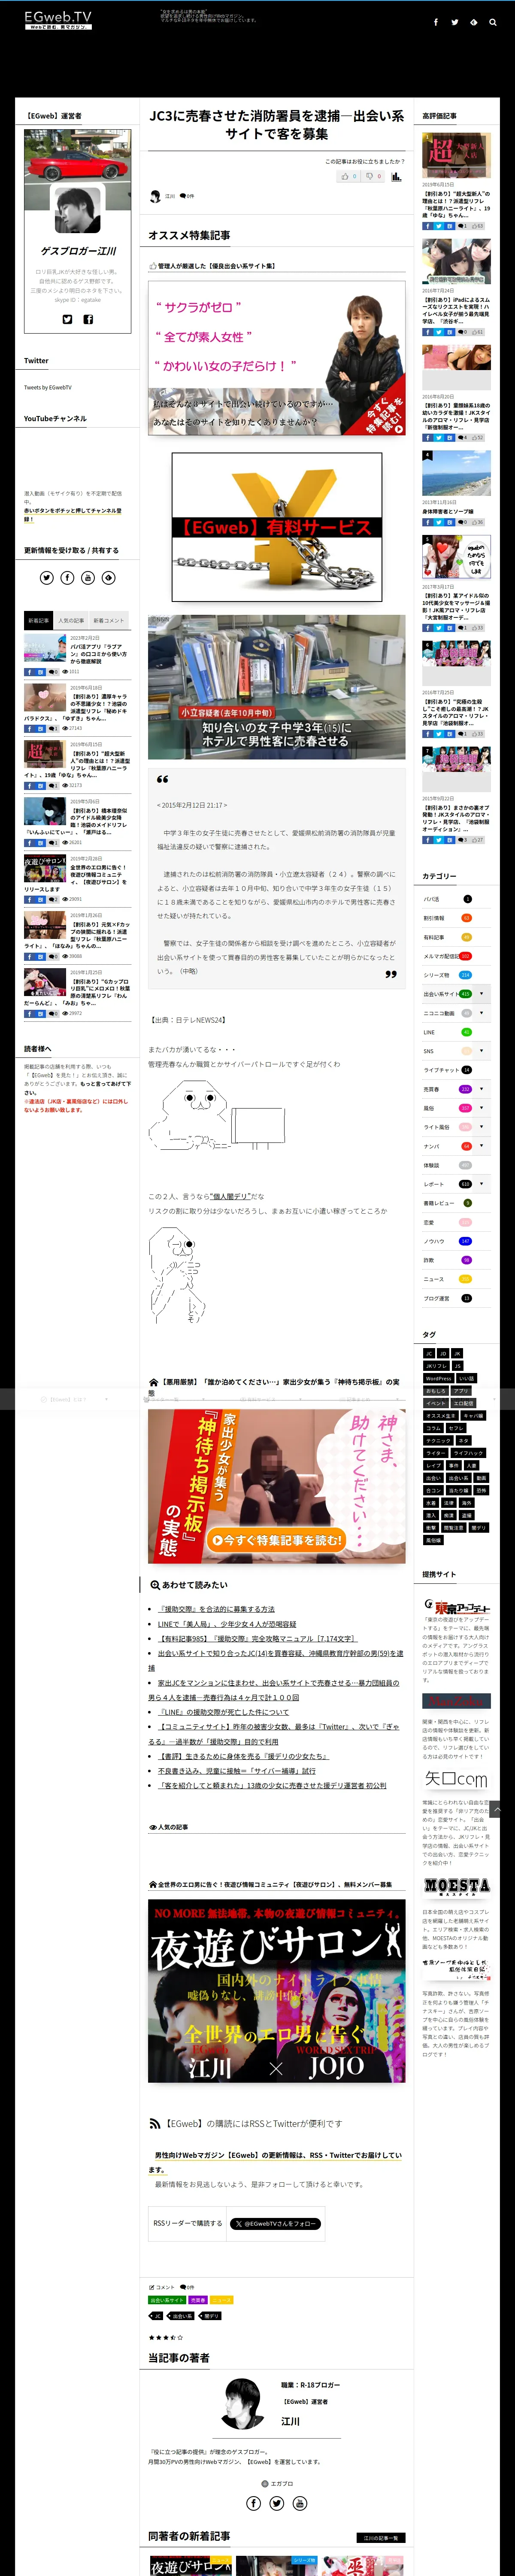
Task: Switch to the 新着コメント tab
Action: (108, 620)
